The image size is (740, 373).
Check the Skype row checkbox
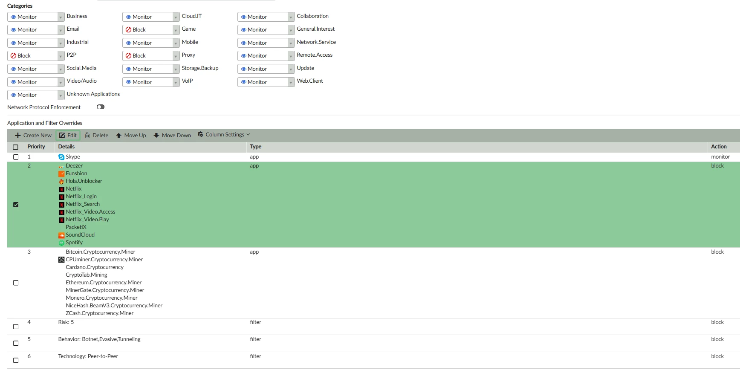tap(16, 157)
